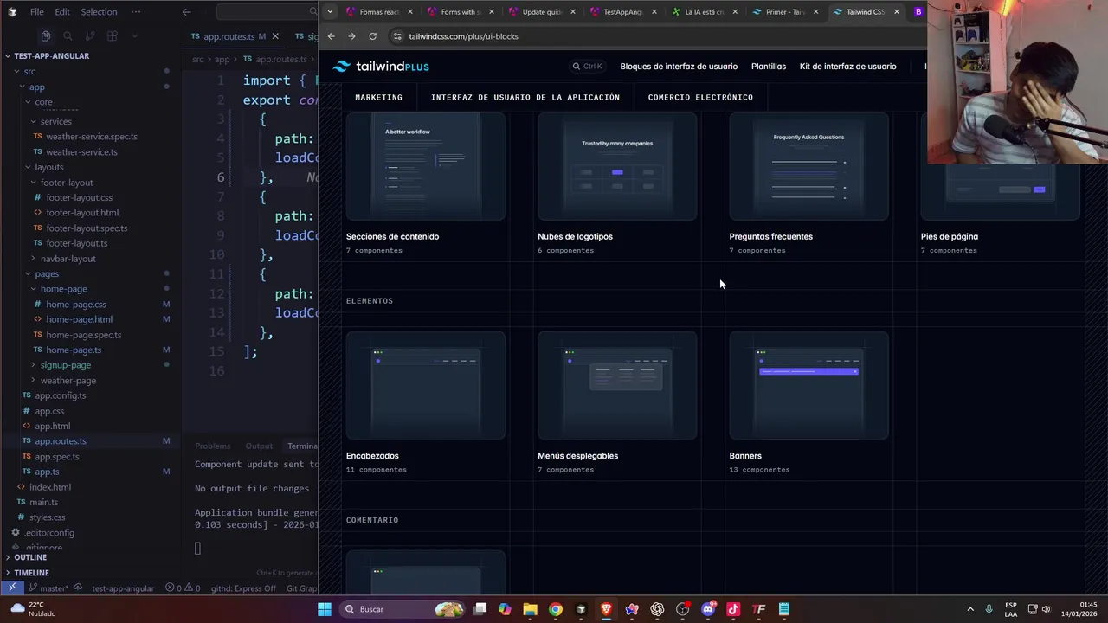Open the 'Nubes de logotipos' preview thumbnail
This screenshot has height=623, width=1108.
coord(617,166)
